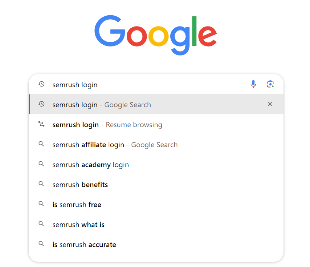Choose the 'is semrush free' suggestion

pos(77,204)
